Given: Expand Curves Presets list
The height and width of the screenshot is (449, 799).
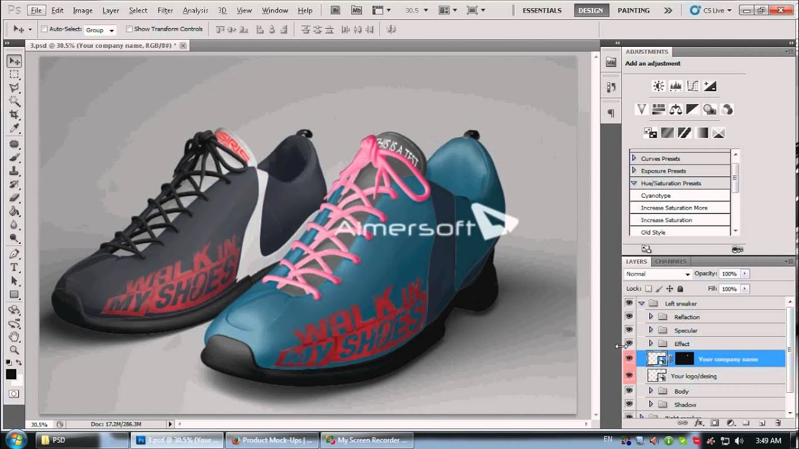Looking at the screenshot, I should [634, 158].
